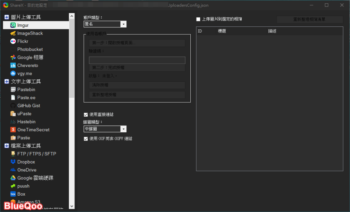Toggle 使用 GIF 而非 GIFV 連結 checkbox
350x212 pixels.
click(x=86, y=139)
